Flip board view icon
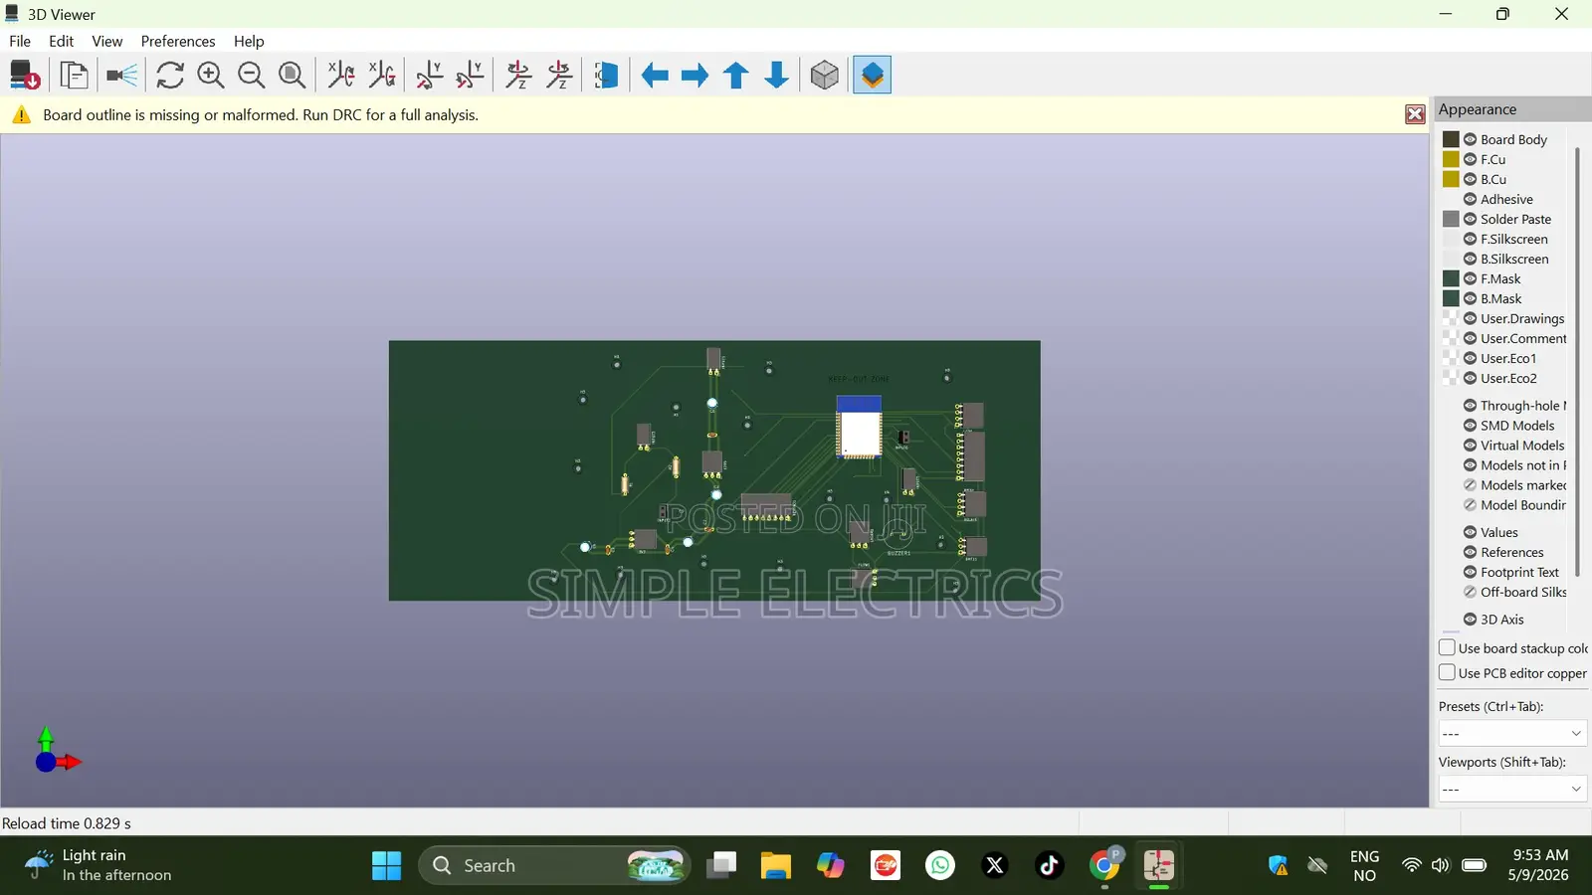The height and width of the screenshot is (895, 1592). [x=606, y=76]
